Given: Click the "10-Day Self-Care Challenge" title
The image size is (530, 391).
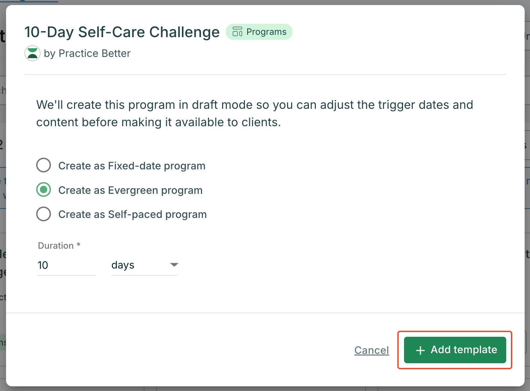Looking at the screenshot, I should coord(122,32).
